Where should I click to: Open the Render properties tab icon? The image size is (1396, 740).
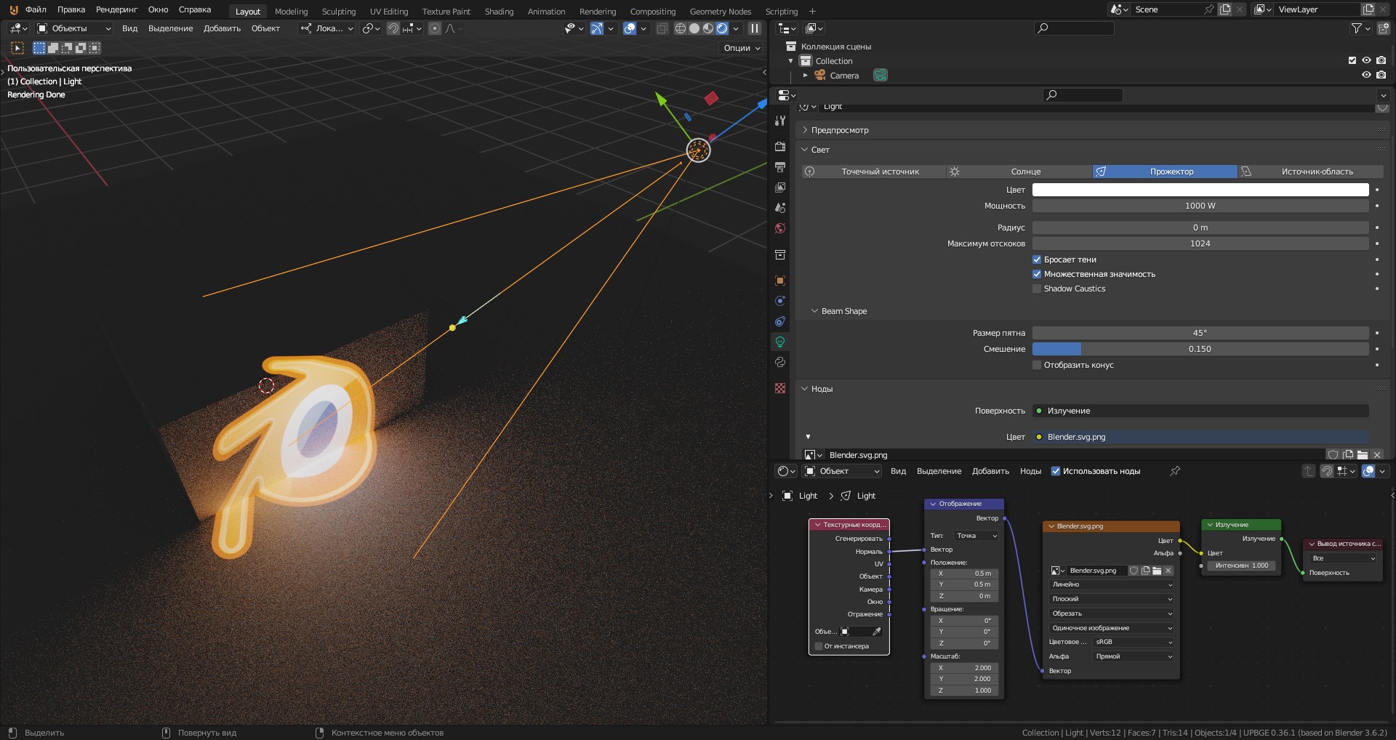tap(780, 147)
